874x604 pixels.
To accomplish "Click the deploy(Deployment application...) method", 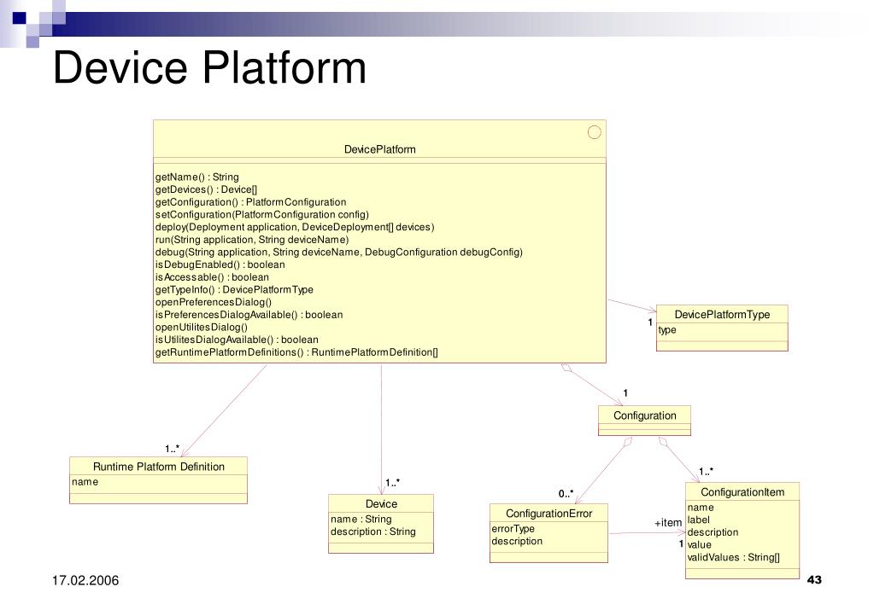I will (x=294, y=227).
